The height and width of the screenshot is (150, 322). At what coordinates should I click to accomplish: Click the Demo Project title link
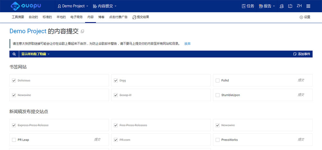[x=28, y=31]
